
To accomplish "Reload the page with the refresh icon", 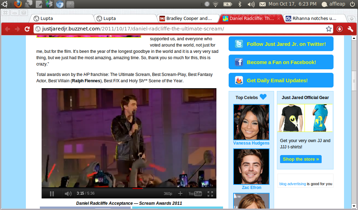I will pos(27,29).
